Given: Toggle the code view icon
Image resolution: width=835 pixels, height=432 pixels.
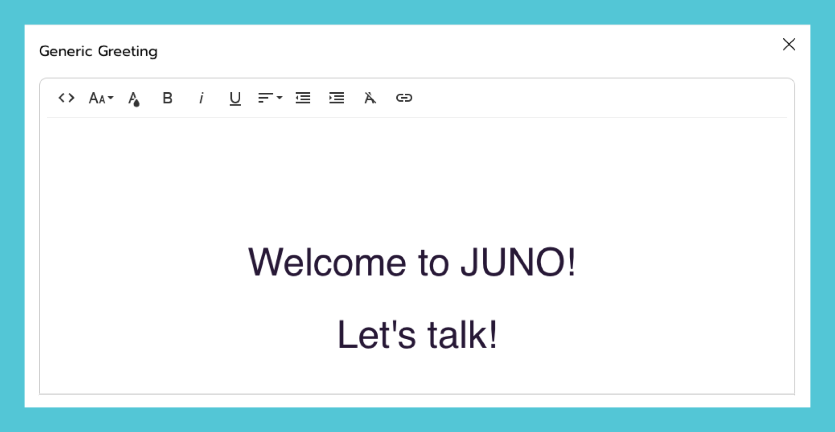Looking at the screenshot, I should (66, 98).
